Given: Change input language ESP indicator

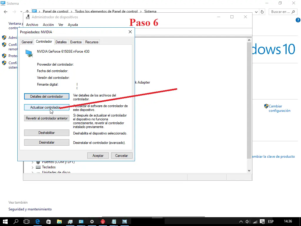Looking at the screenshot, I should click(x=271, y=222).
